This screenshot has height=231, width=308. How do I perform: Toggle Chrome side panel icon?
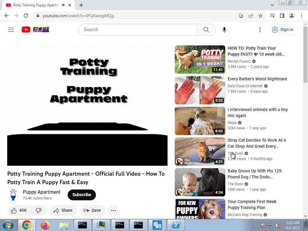(x=282, y=16)
